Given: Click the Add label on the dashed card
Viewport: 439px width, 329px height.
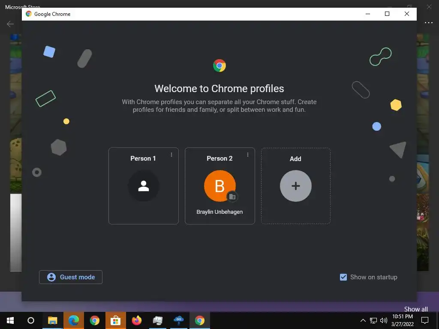Looking at the screenshot, I should tap(295, 159).
